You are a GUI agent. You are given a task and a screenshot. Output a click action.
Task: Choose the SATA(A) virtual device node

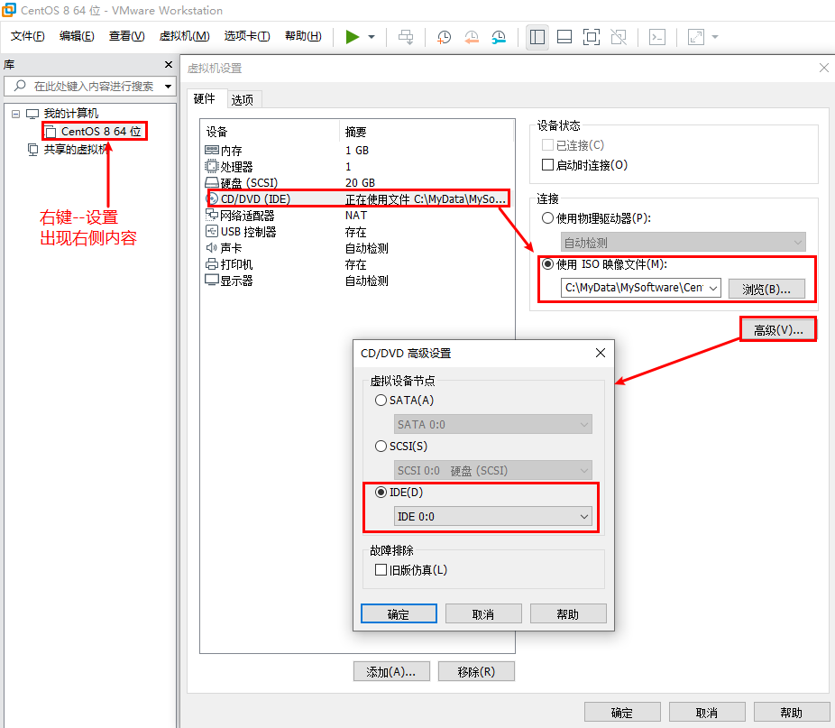381,399
